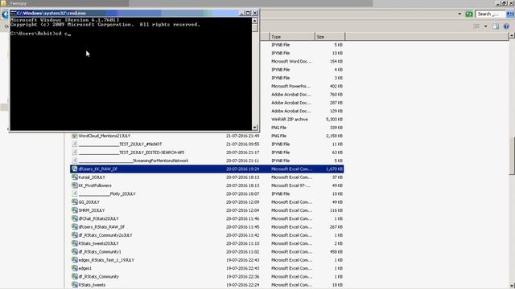Click the Microsoft PowerPoi... type cell
This screenshot has height=289, width=515.
pos(290,86)
